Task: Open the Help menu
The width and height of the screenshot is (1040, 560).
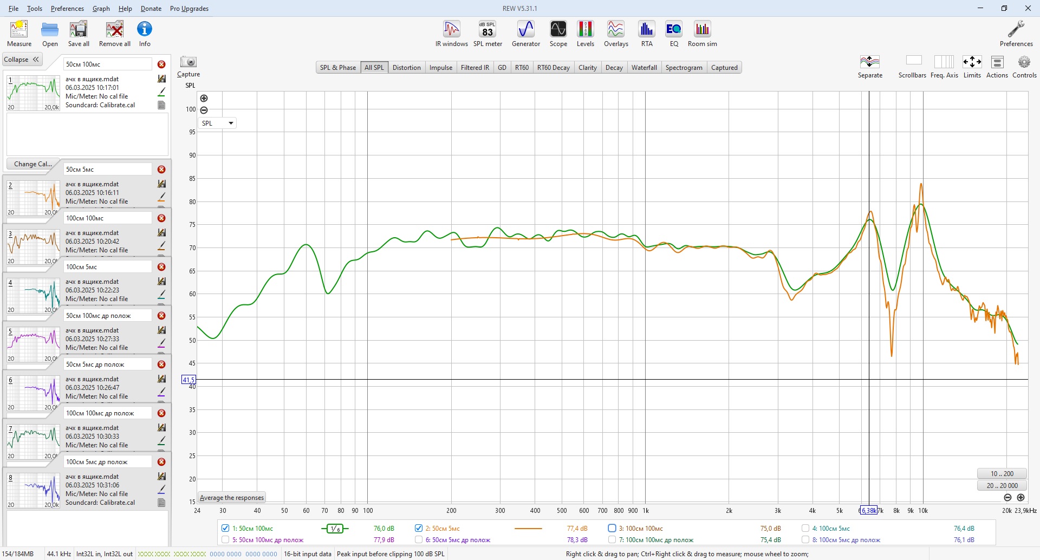Action: [x=125, y=9]
